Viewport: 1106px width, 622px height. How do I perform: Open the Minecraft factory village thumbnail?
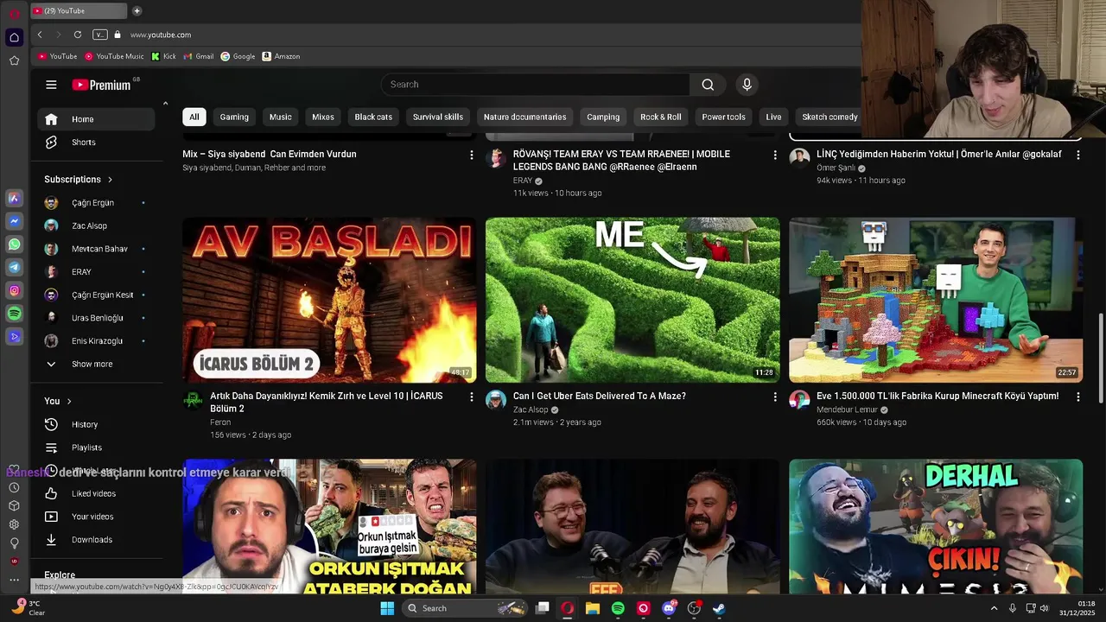point(936,300)
